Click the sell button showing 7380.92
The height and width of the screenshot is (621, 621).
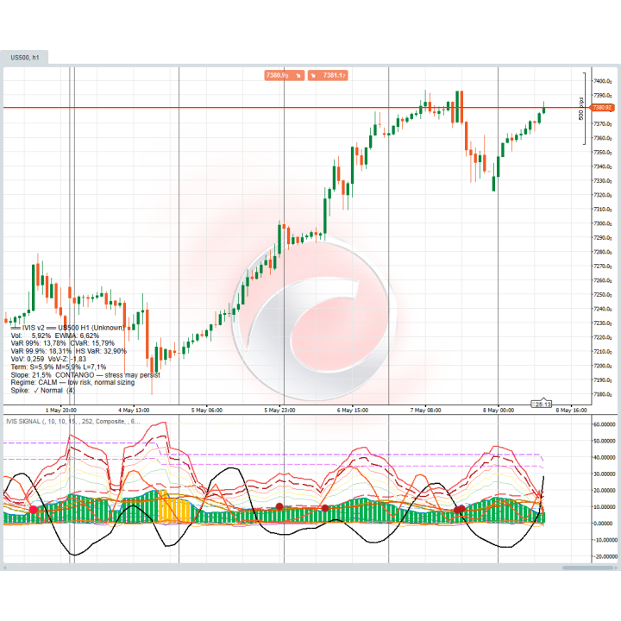click(x=284, y=75)
